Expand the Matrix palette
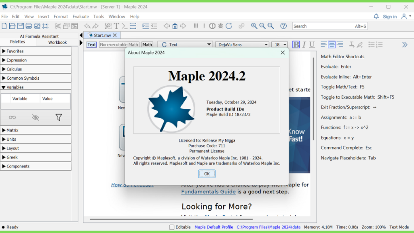The image size is (414, 233). click(x=36, y=130)
